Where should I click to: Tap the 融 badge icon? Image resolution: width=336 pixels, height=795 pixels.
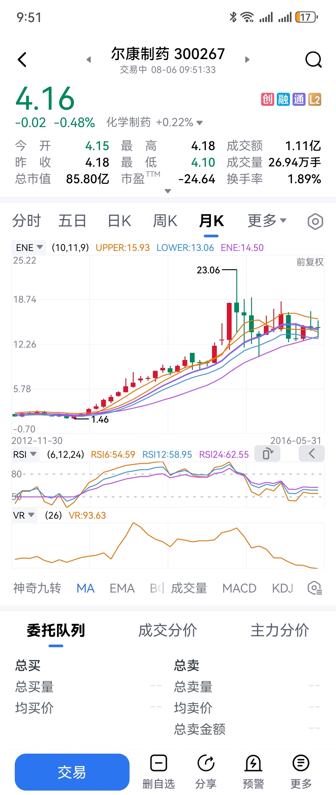[x=283, y=99]
